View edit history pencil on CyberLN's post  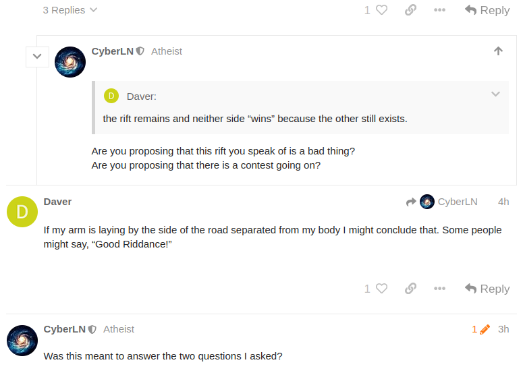(481, 329)
